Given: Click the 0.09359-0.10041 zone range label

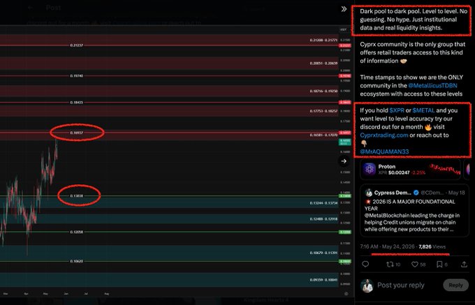Looking at the screenshot, I should (323, 280).
